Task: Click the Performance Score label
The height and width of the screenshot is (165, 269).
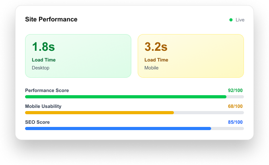Action: coord(47,90)
